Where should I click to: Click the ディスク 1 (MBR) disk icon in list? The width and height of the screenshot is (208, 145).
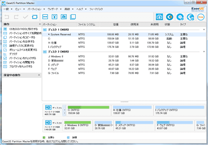click(x=45, y=30)
